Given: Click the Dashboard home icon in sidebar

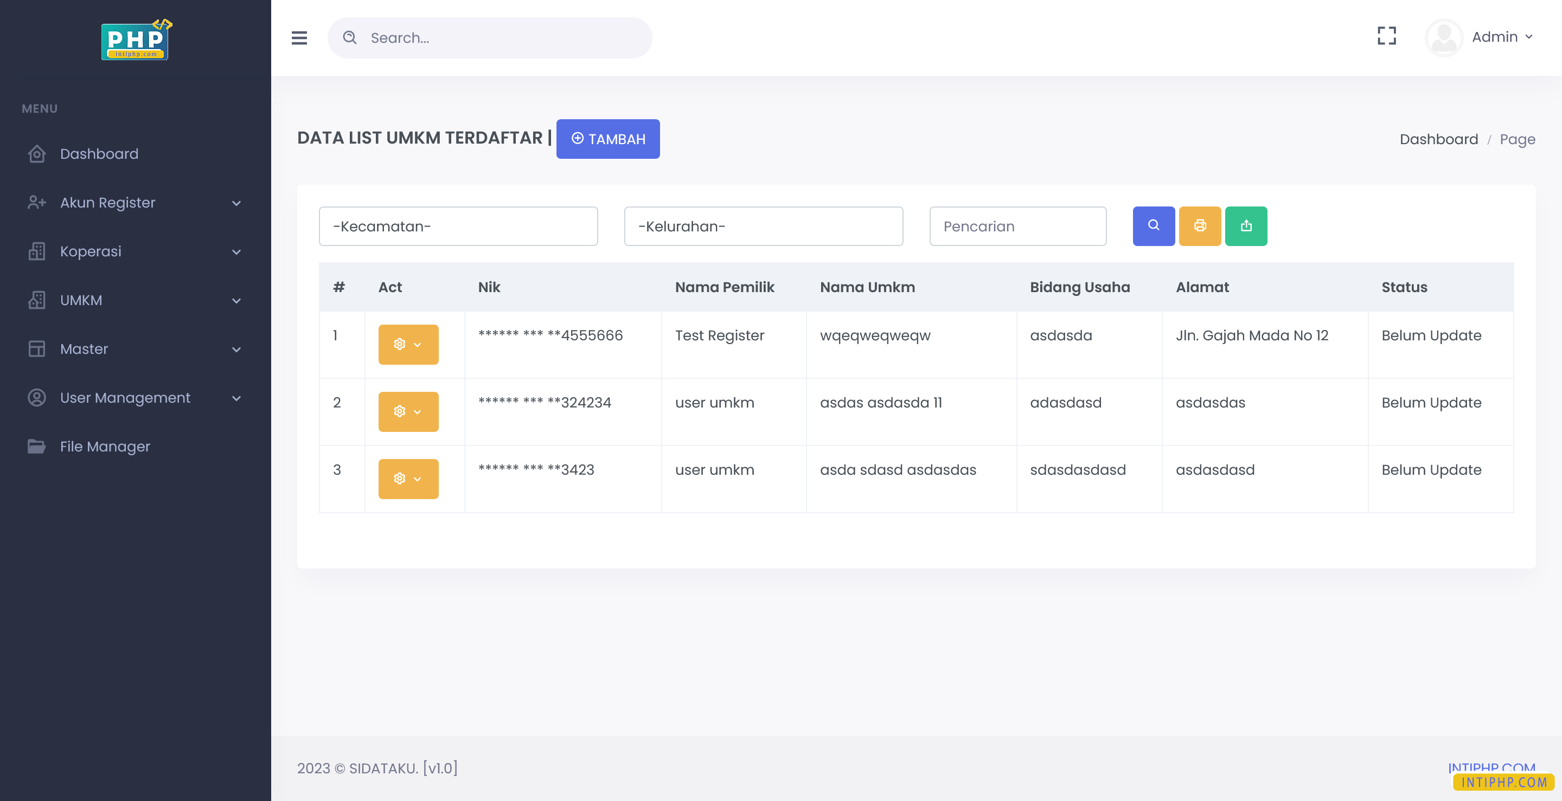Looking at the screenshot, I should click(36, 154).
